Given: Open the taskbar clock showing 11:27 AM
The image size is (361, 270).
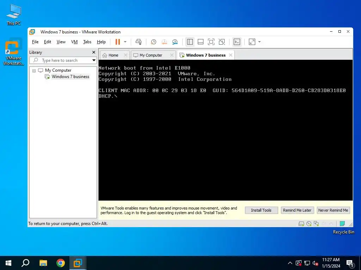Looking at the screenshot, I should [331, 263].
